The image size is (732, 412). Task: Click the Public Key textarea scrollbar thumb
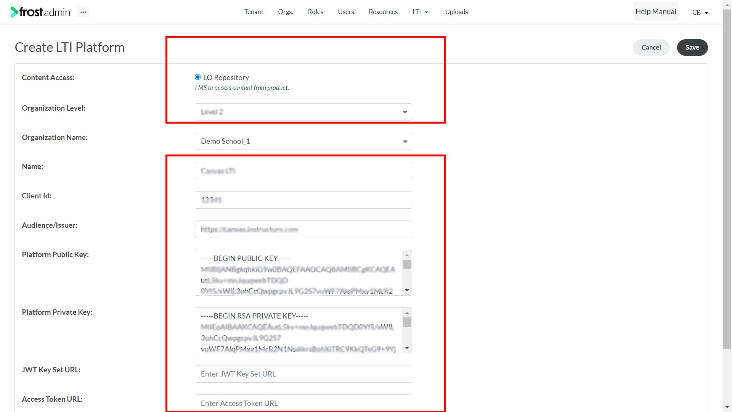(407, 264)
